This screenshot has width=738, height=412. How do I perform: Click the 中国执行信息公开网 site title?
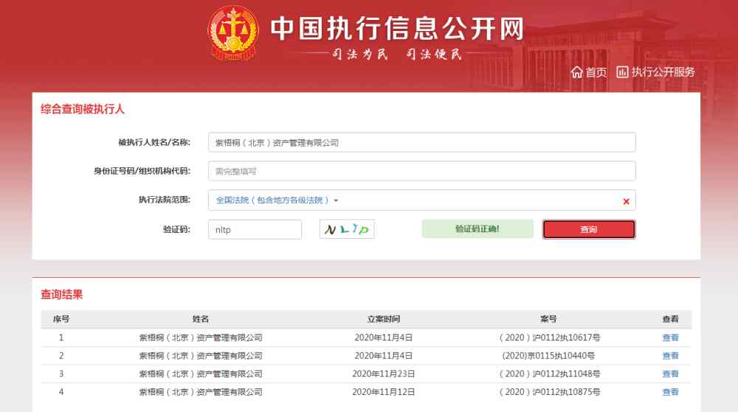(x=397, y=28)
